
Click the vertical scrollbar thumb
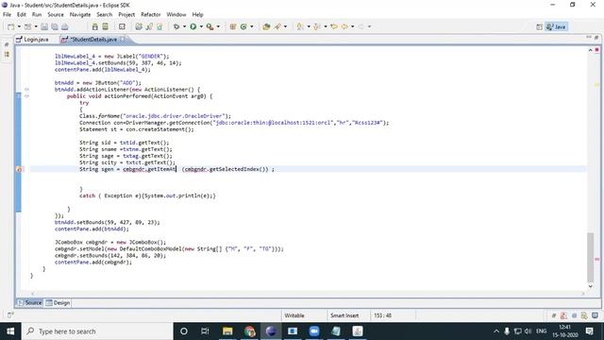tap(591, 257)
